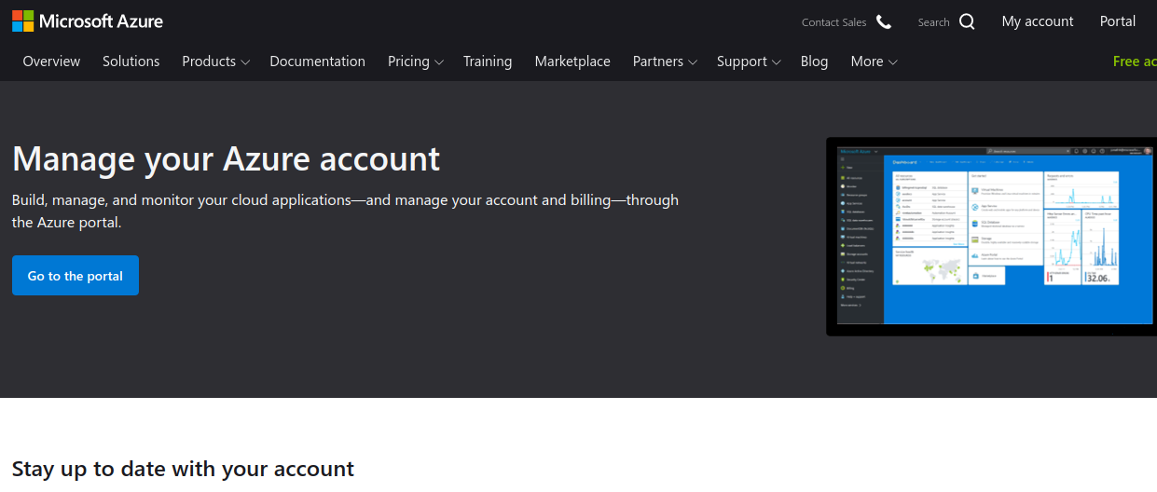
Task: Click the Microsoft Azure logo
Action: [88, 20]
